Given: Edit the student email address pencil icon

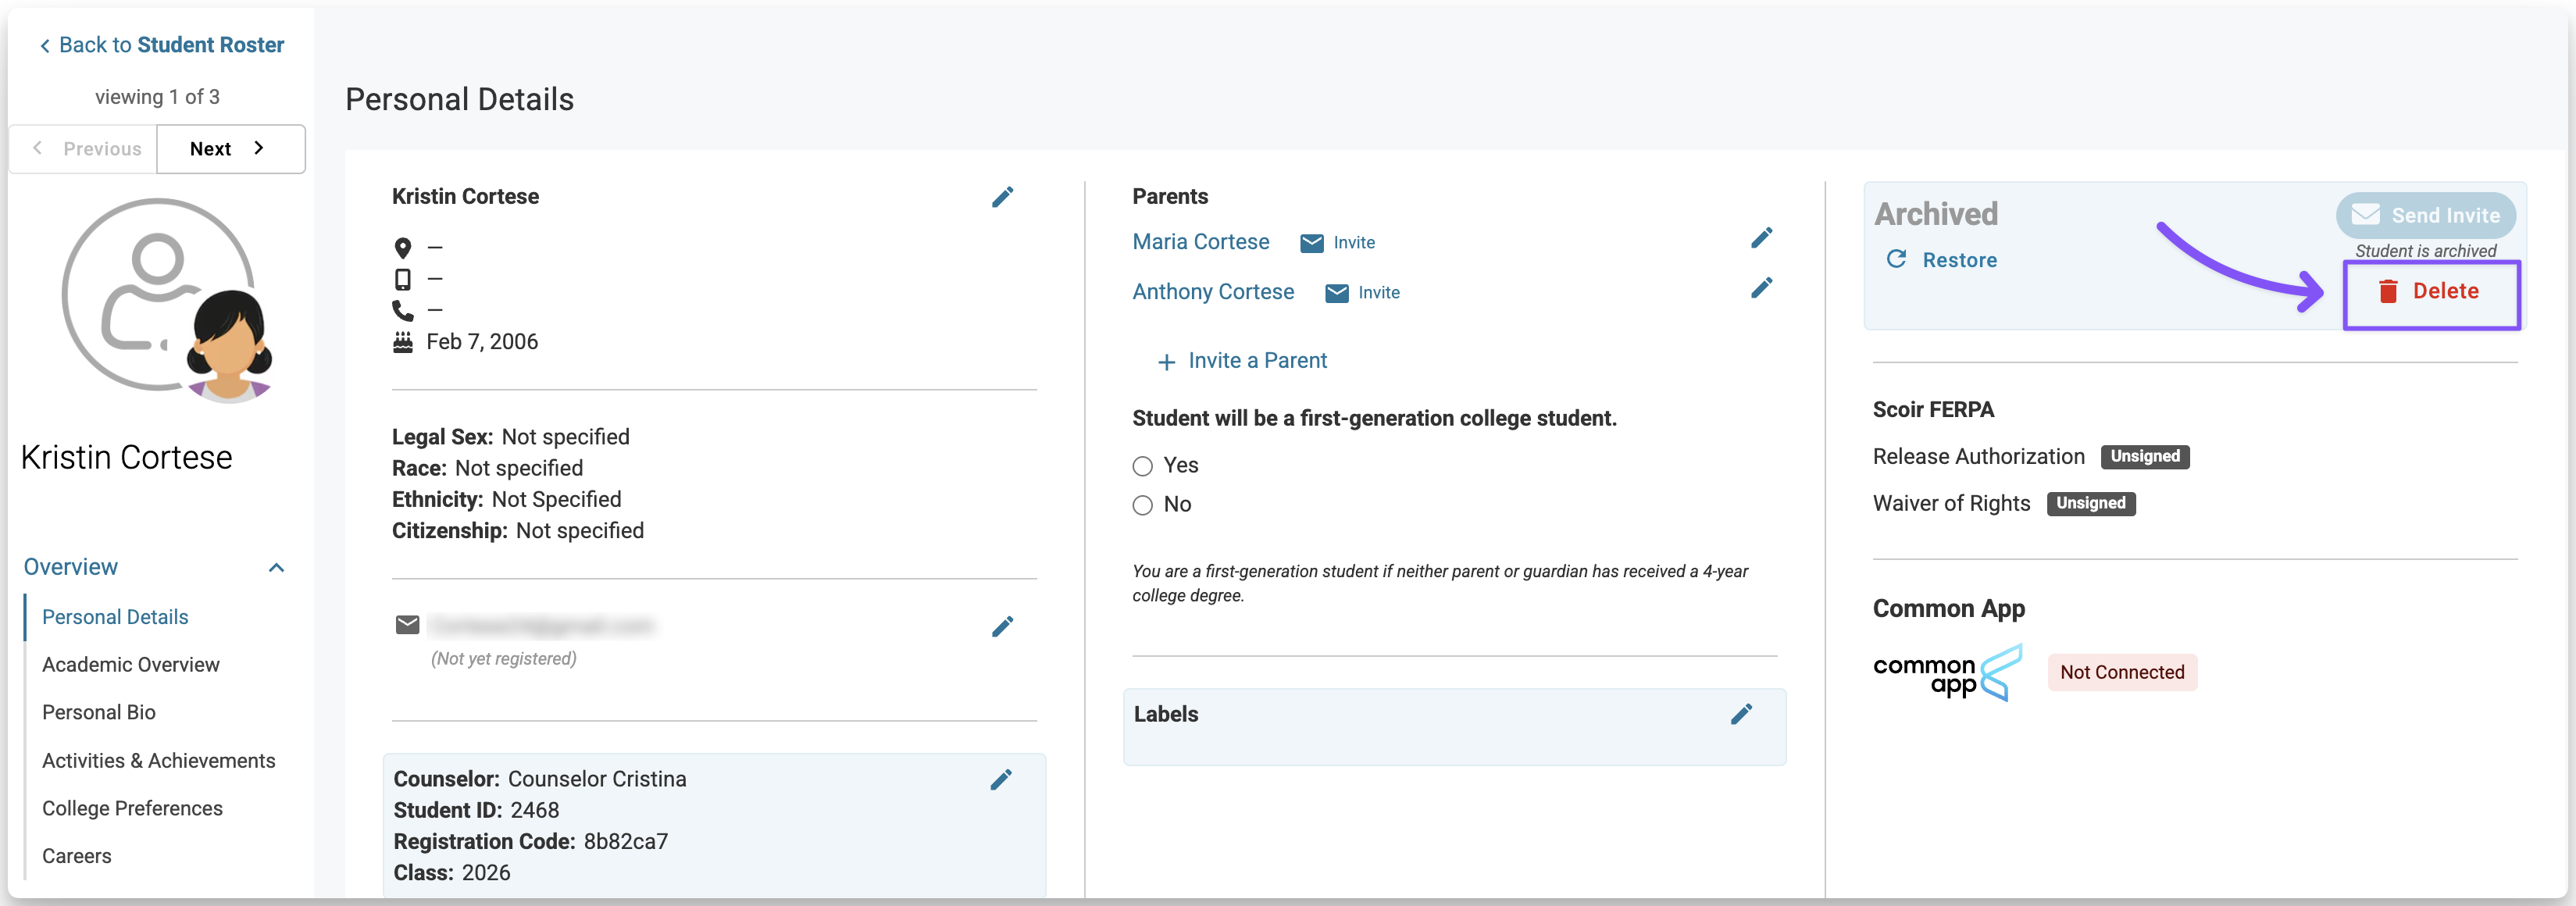Looking at the screenshot, I should (x=1002, y=627).
